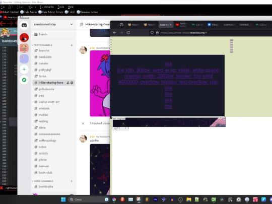272x204 pixels.
Task: Open the book-club channel
Action: click(x=53, y=172)
